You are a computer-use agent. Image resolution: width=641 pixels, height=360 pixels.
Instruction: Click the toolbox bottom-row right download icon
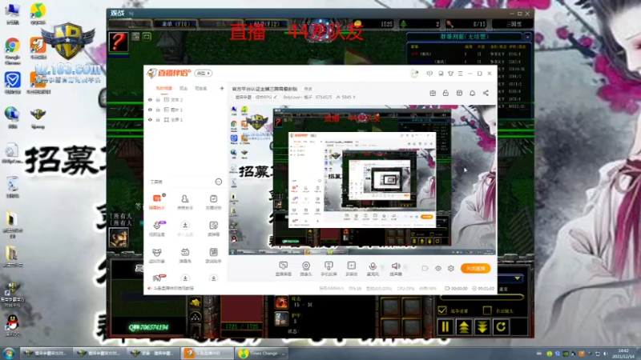[x=213, y=278]
